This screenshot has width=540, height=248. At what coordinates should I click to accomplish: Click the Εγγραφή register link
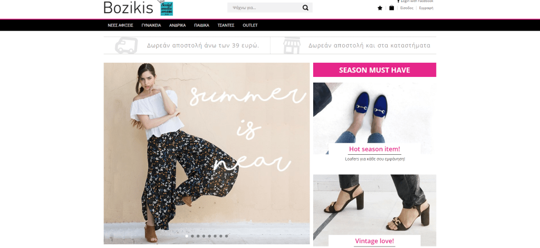[426, 8]
